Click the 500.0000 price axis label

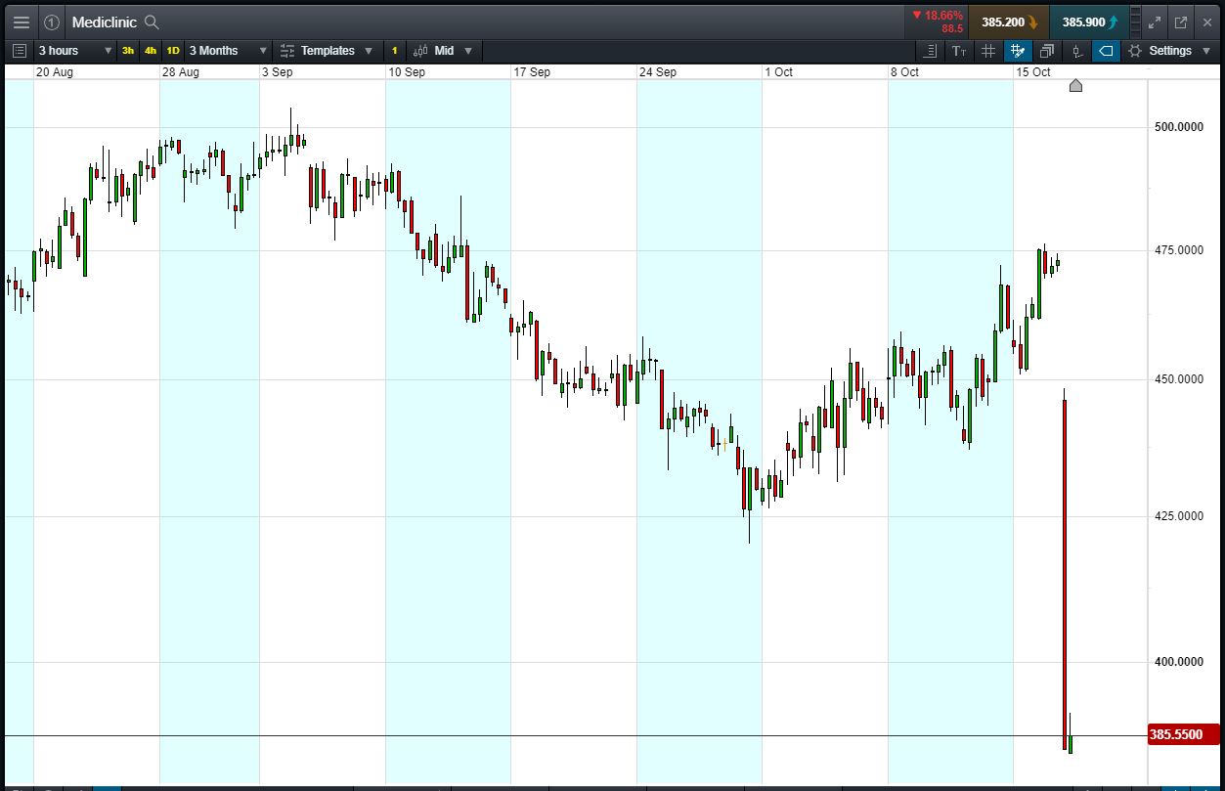(x=1179, y=126)
